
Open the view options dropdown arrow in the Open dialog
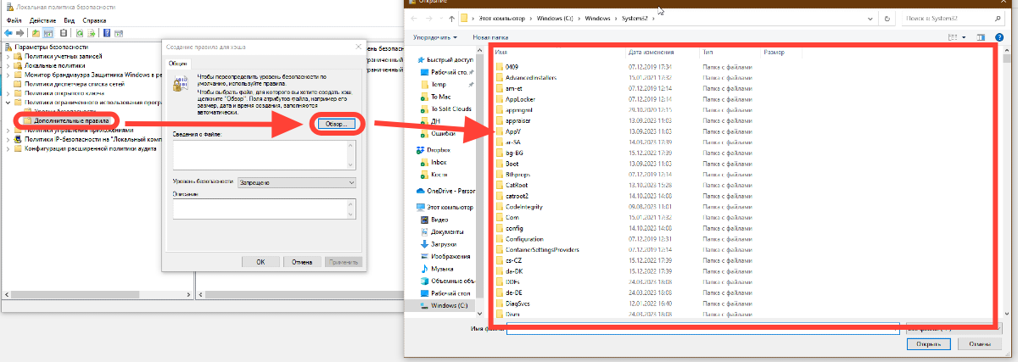[x=964, y=37]
